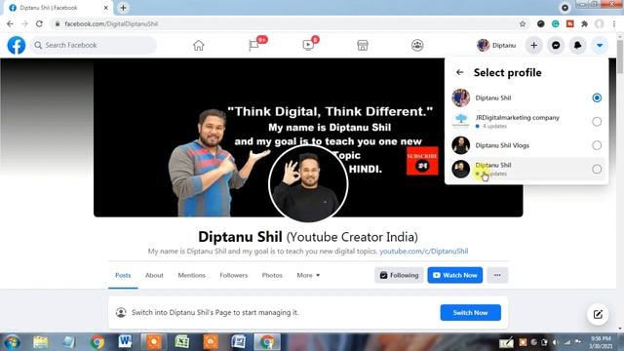Viewport: 624px width, 351px height.
Task: Click the Switch Now button
Action: click(x=470, y=312)
